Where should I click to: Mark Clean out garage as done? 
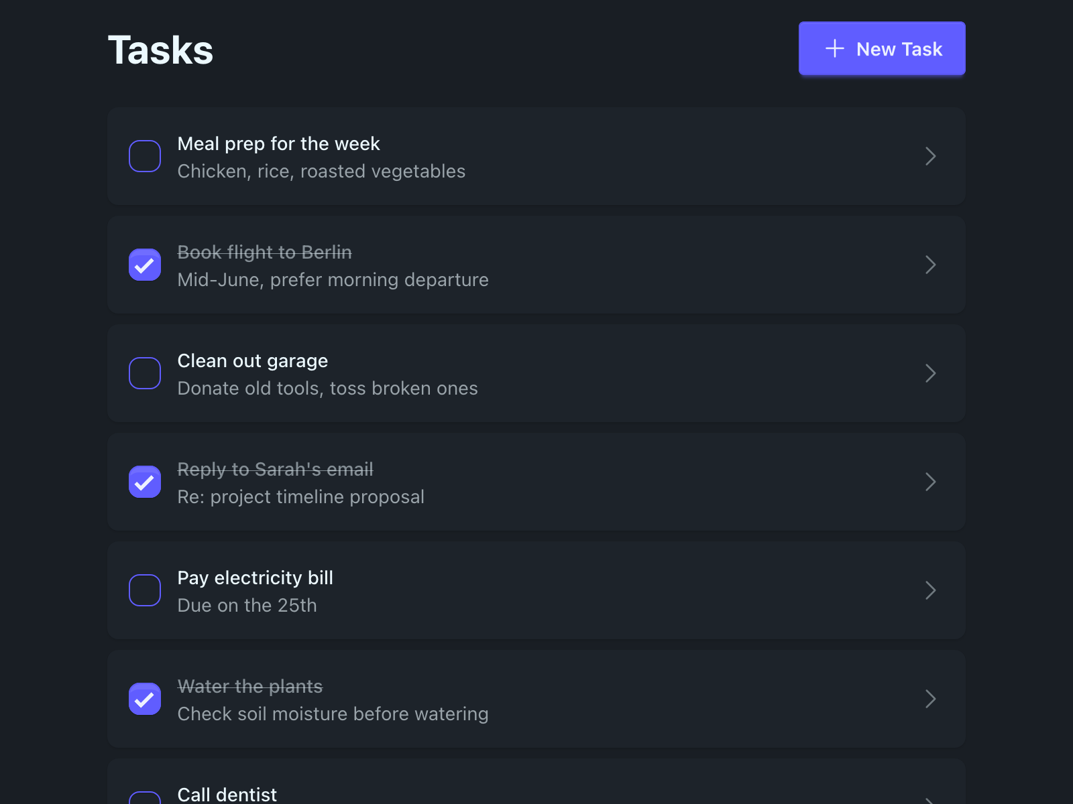(x=145, y=373)
